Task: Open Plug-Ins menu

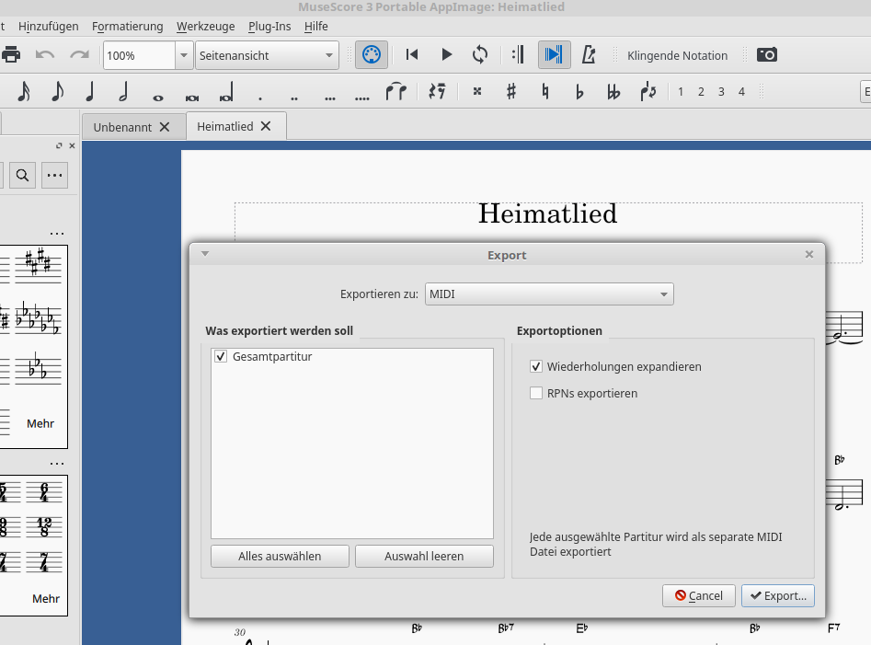Action: pos(269,26)
